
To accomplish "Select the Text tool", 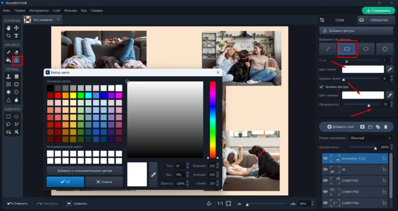I will [16, 36].
